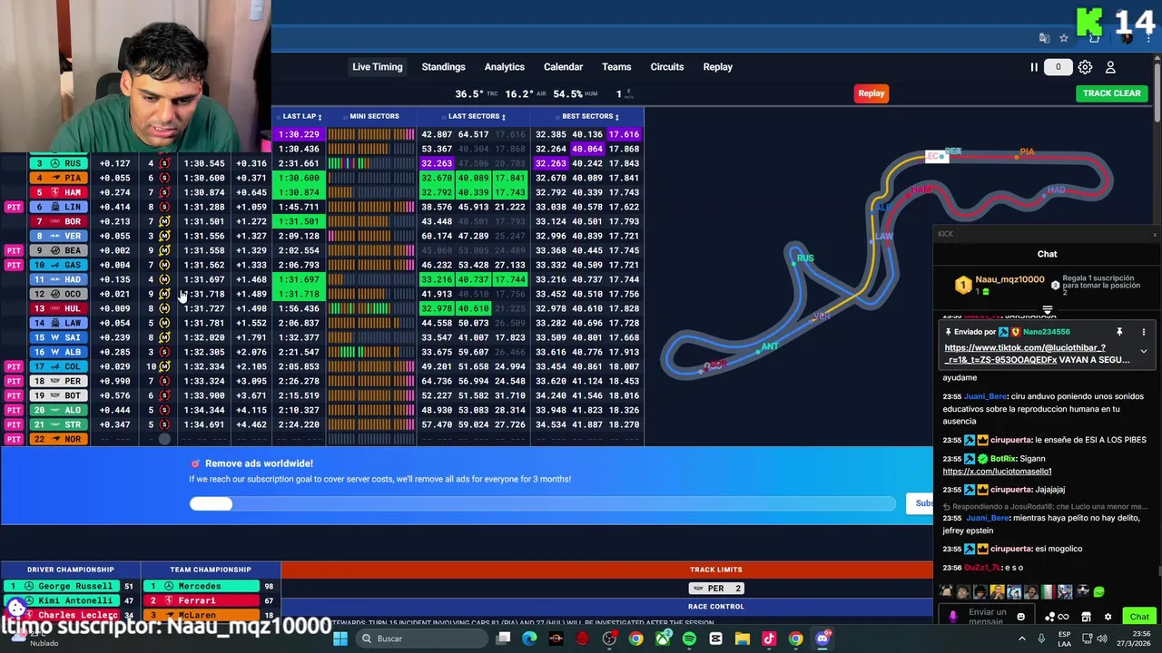
Task: Open pinned message three-dot options
Action: click(x=1144, y=332)
